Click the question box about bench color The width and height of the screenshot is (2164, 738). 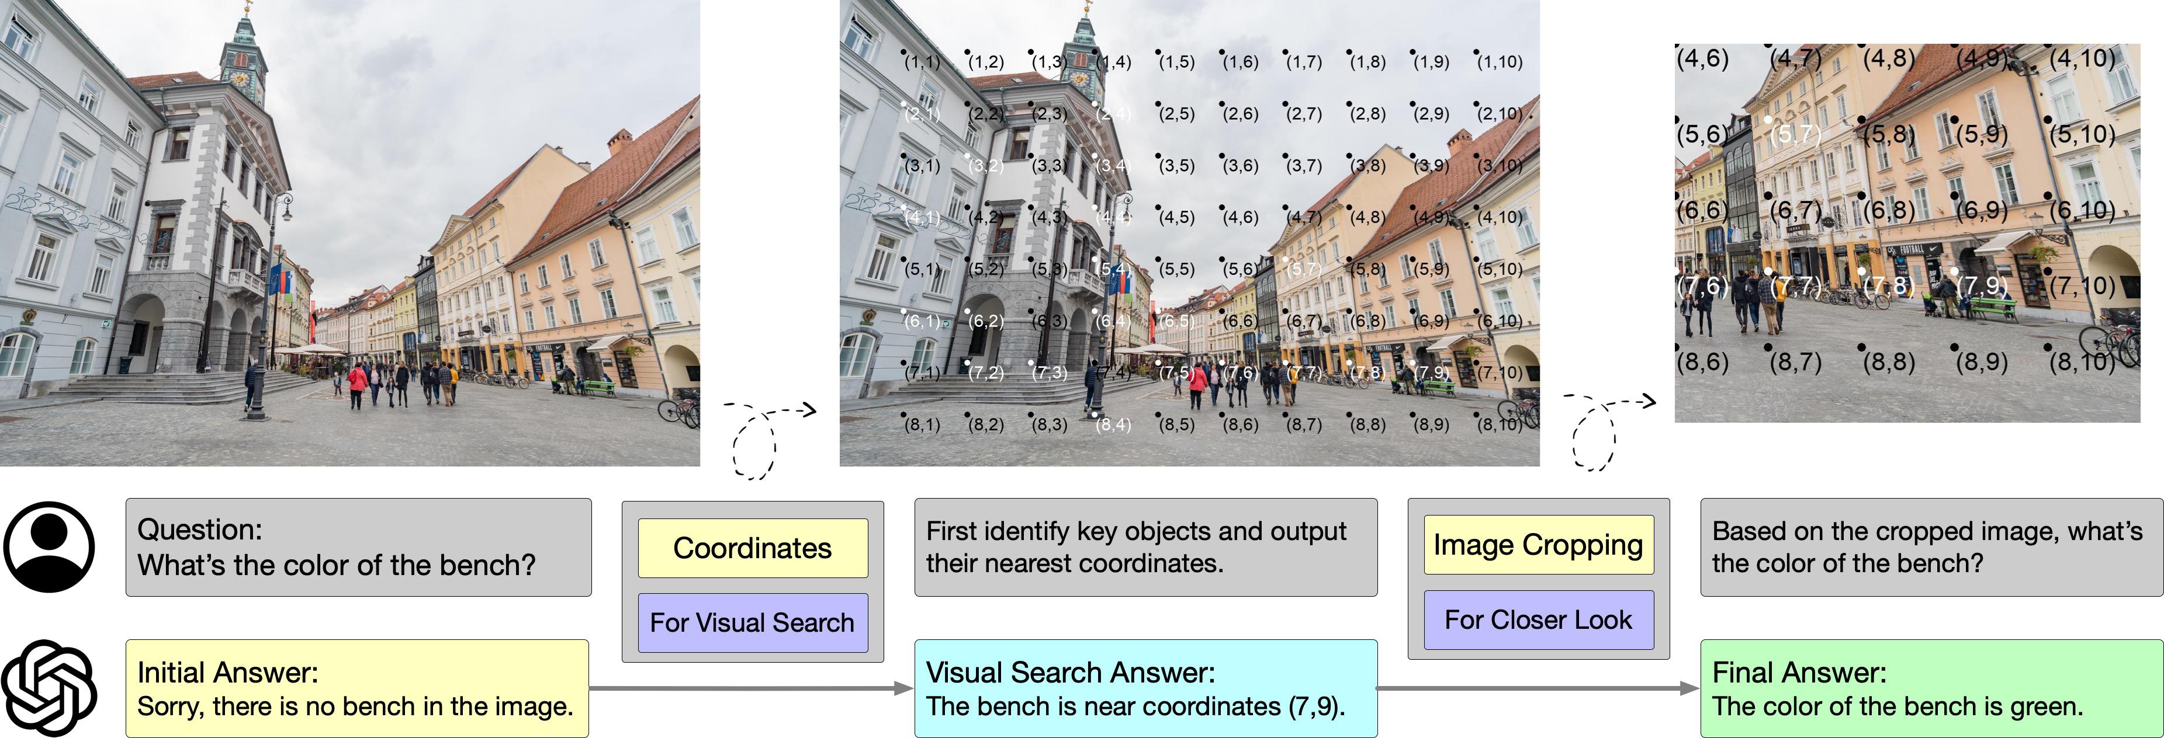pyautogui.click(x=358, y=548)
